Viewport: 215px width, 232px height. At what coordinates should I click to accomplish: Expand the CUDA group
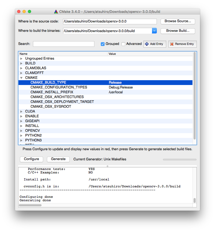21,111
